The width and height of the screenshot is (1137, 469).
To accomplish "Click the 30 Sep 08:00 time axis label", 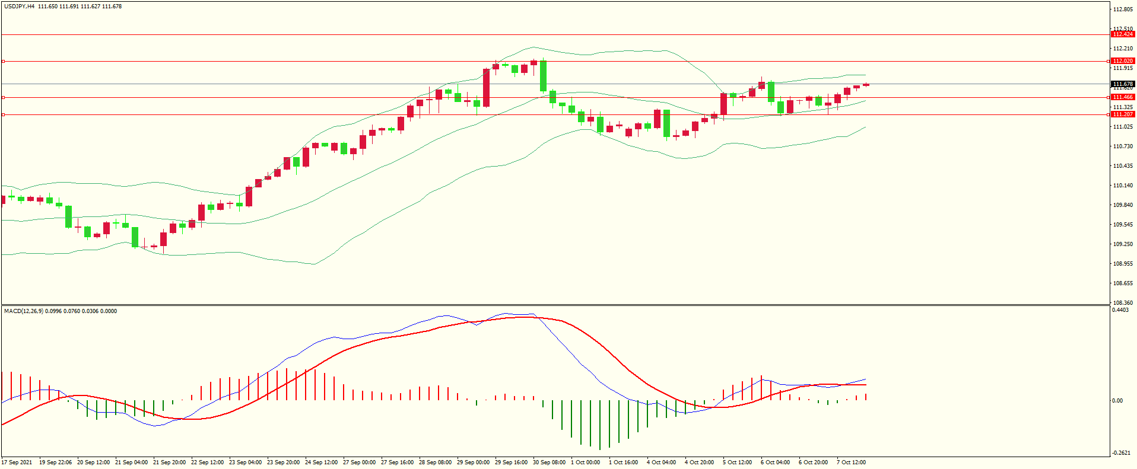I will 549,462.
